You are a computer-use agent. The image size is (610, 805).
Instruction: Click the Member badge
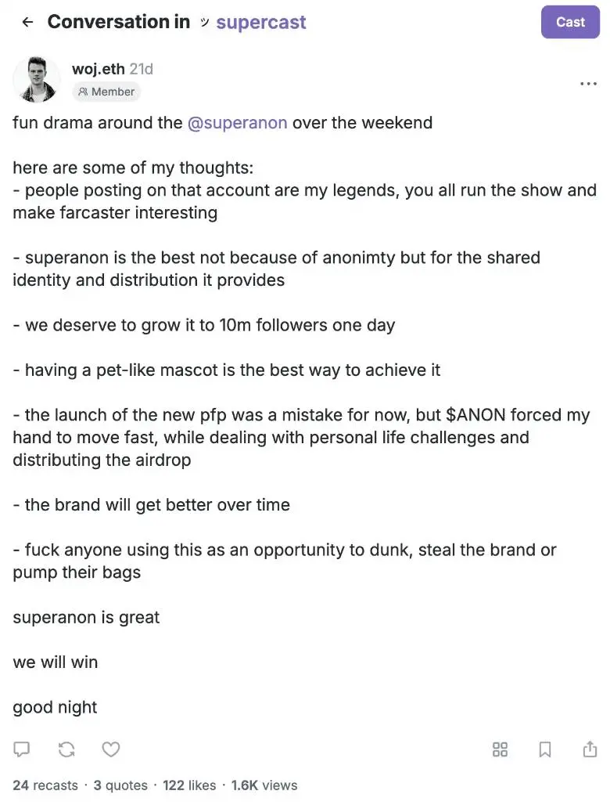[106, 92]
